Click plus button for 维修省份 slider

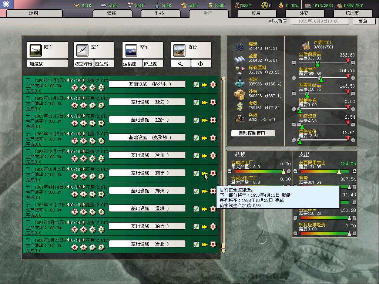click(353, 140)
